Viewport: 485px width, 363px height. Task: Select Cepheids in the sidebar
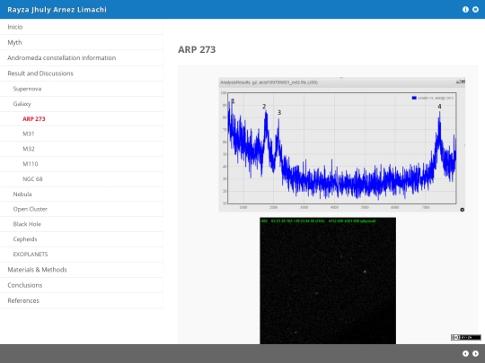pos(82,239)
